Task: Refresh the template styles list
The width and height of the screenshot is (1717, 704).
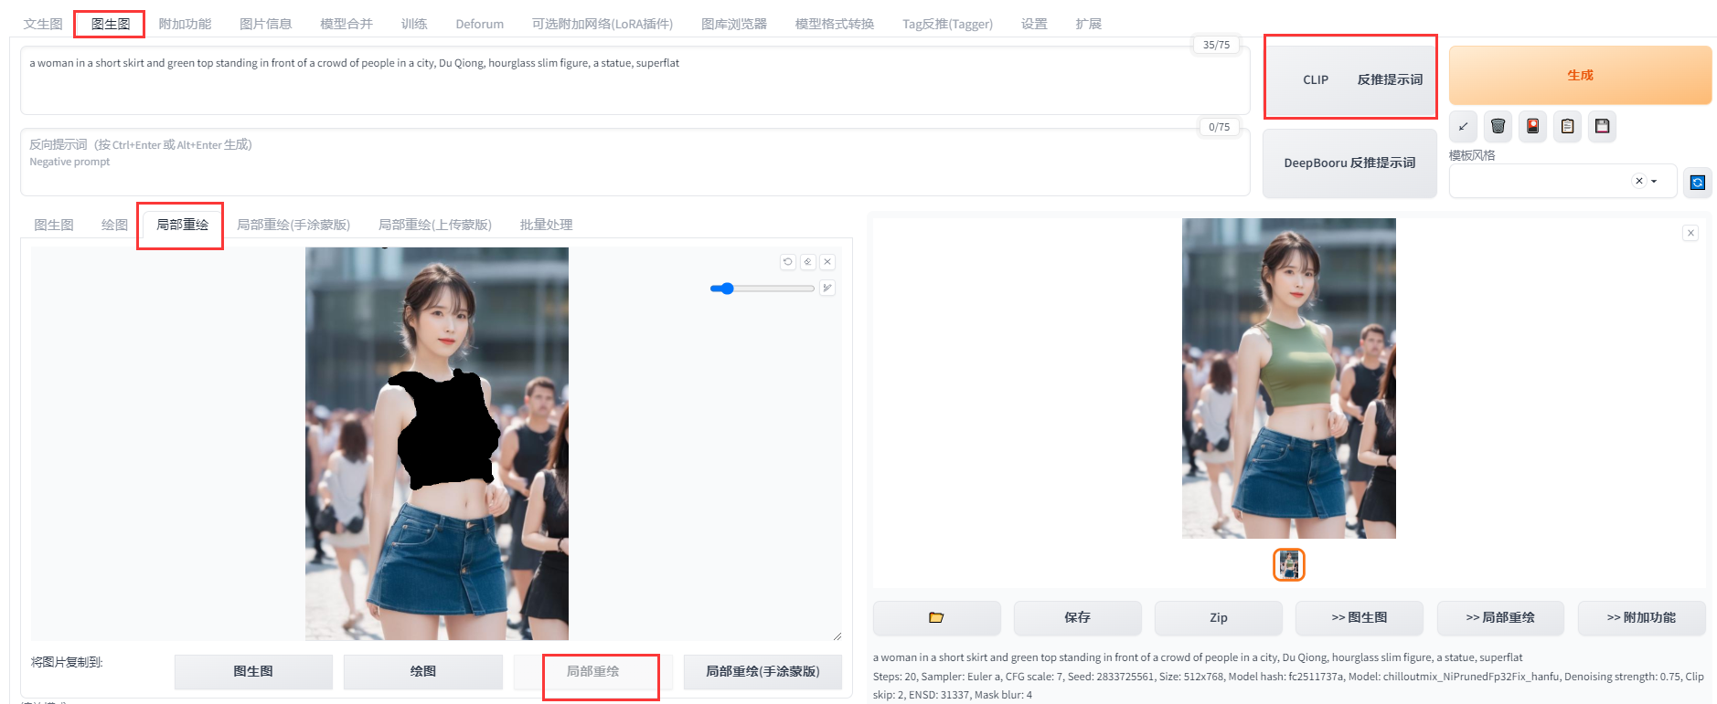Action: (1698, 183)
